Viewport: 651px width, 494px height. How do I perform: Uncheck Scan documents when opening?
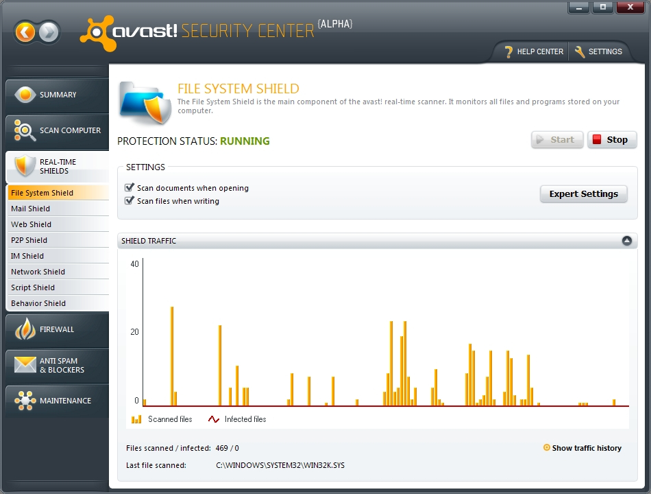[x=130, y=188]
